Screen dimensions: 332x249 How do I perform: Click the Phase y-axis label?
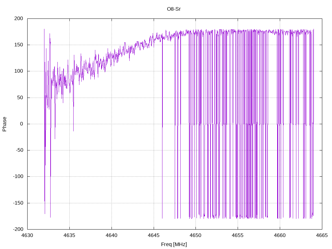click(x=5, y=124)
